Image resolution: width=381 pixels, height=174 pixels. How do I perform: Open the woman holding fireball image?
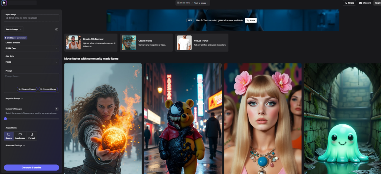[103, 118]
